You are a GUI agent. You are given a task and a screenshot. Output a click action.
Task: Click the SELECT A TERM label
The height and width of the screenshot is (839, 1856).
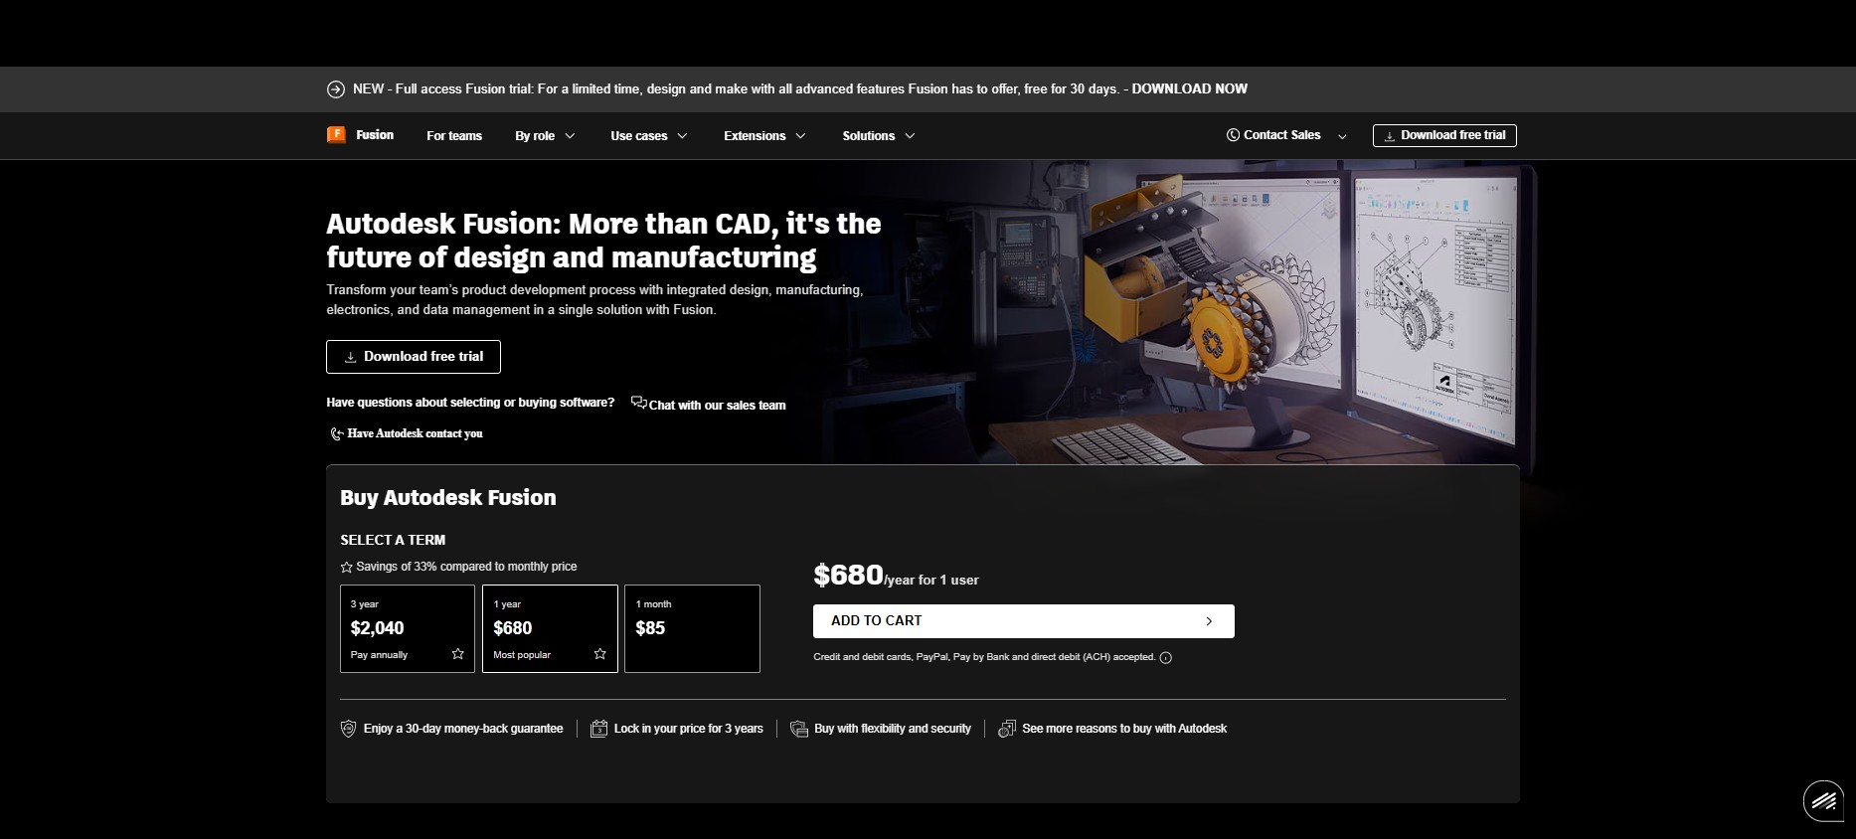(393, 540)
